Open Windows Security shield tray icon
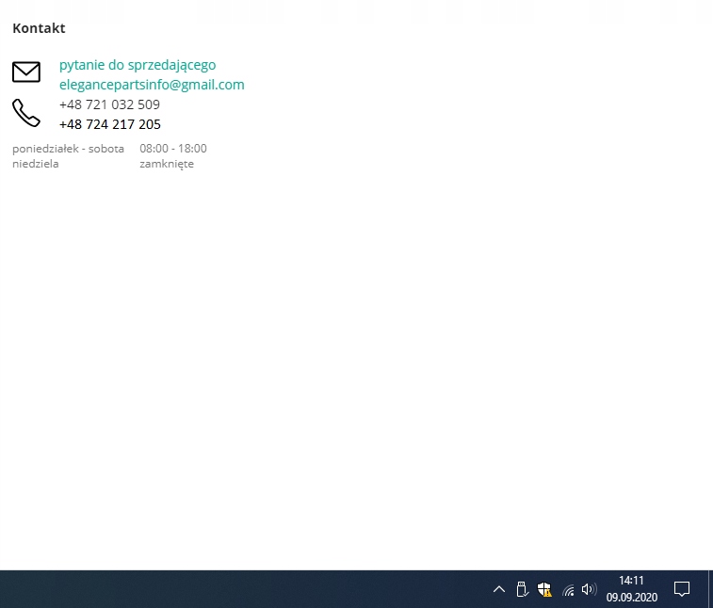 point(544,590)
